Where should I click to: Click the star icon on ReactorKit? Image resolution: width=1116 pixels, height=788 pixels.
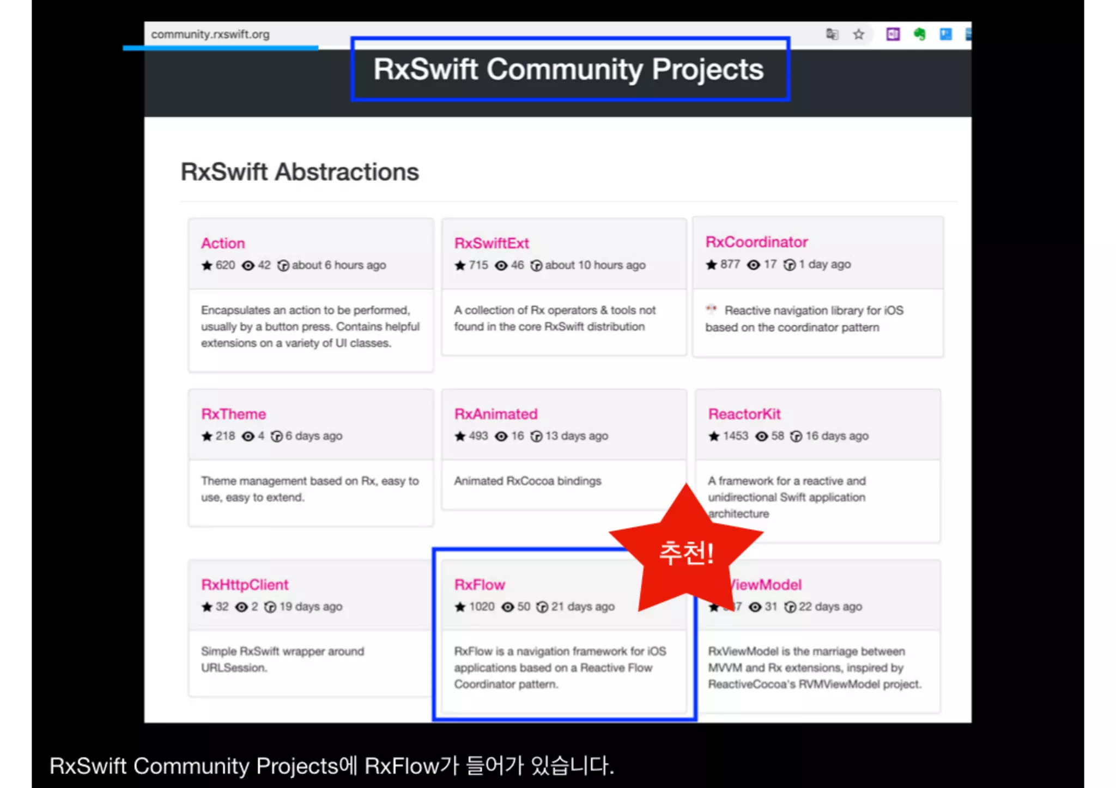714,436
